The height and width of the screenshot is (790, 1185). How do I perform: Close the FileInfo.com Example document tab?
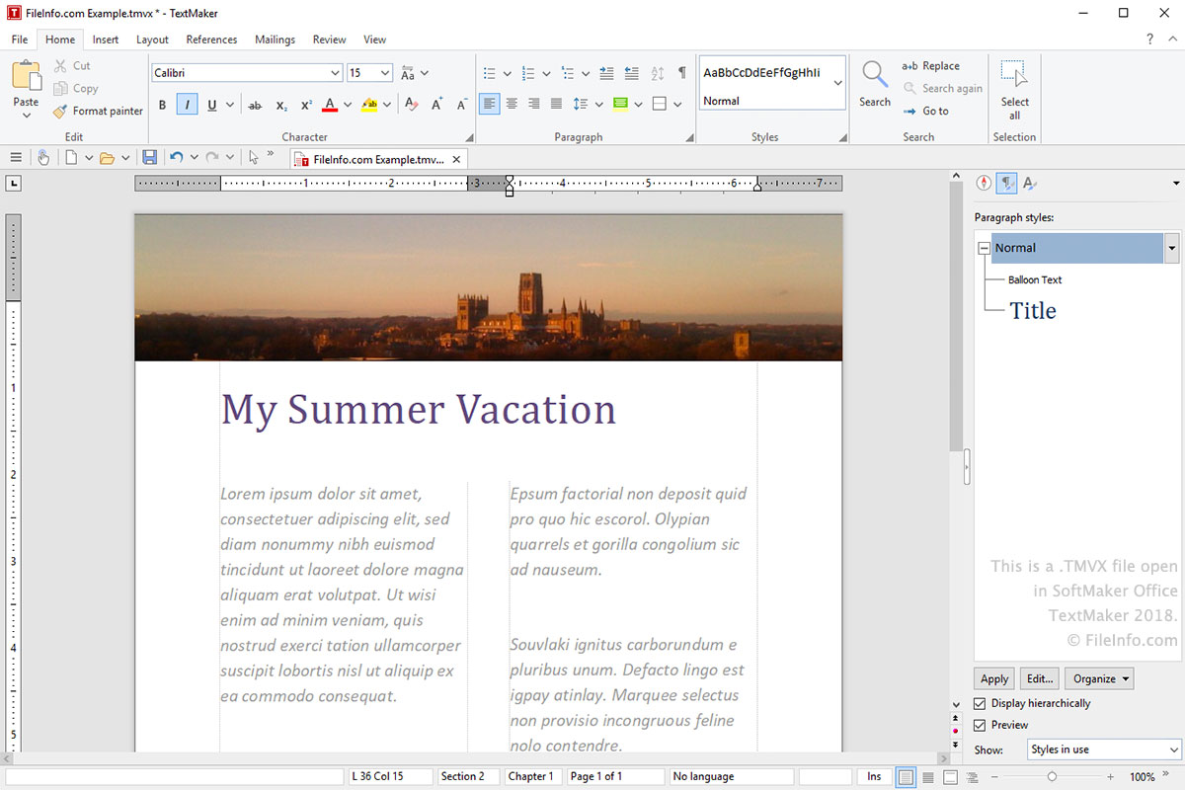[455, 159]
